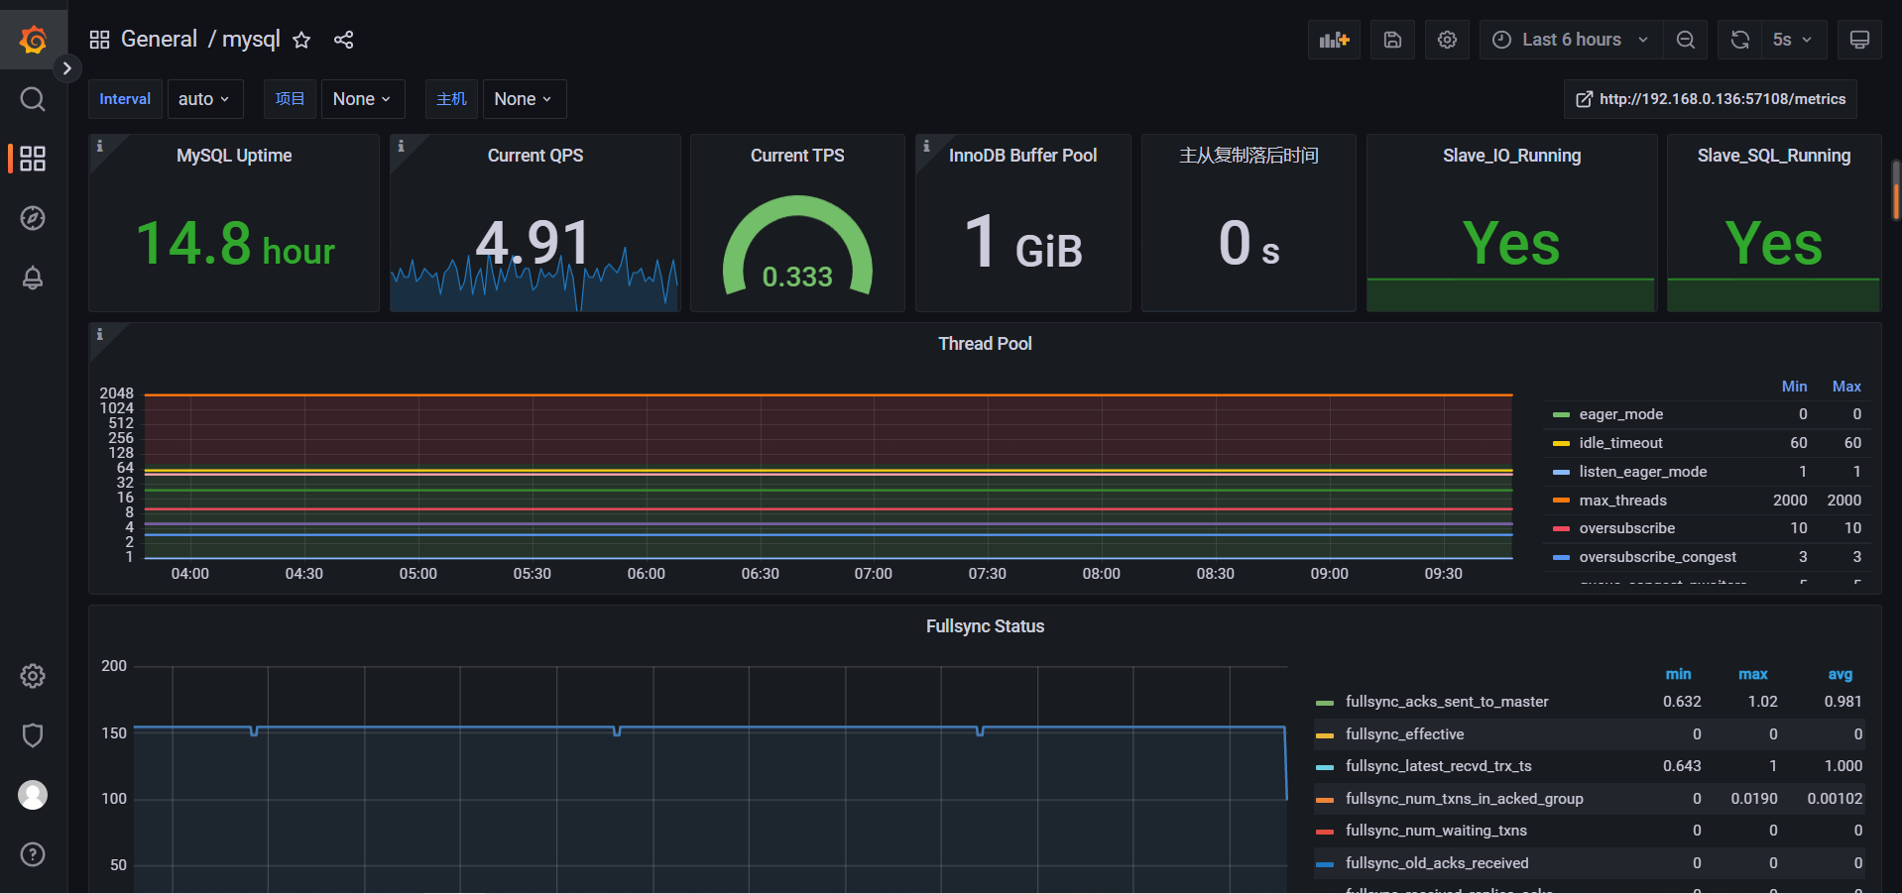This screenshot has height=894, width=1902.
Task: Open the Interval auto dropdown
Action: point(203,99)
